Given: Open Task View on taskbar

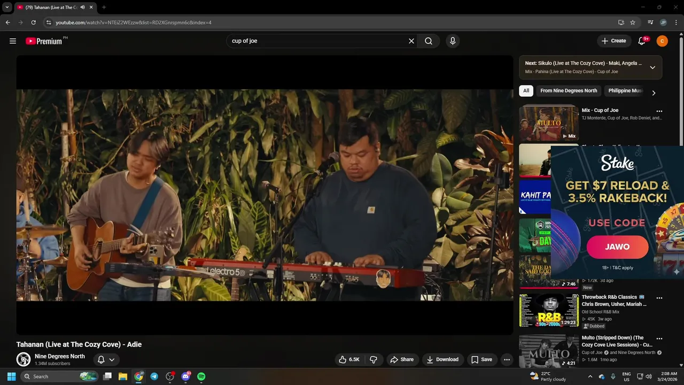Looking at the screenshot, I should click(x=107, y=376).
